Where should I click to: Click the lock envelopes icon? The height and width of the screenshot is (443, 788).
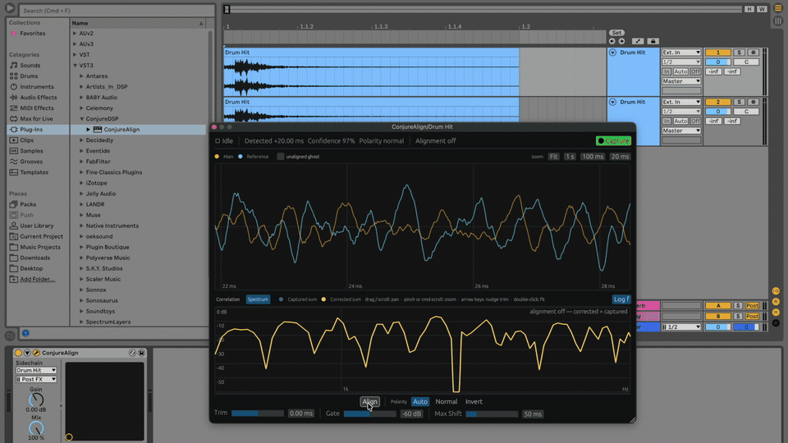(653, 41)
